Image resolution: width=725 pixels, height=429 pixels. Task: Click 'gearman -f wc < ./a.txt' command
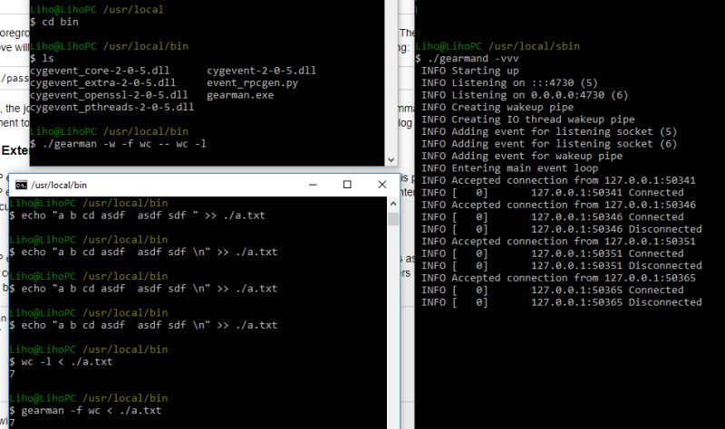point(92,411)
